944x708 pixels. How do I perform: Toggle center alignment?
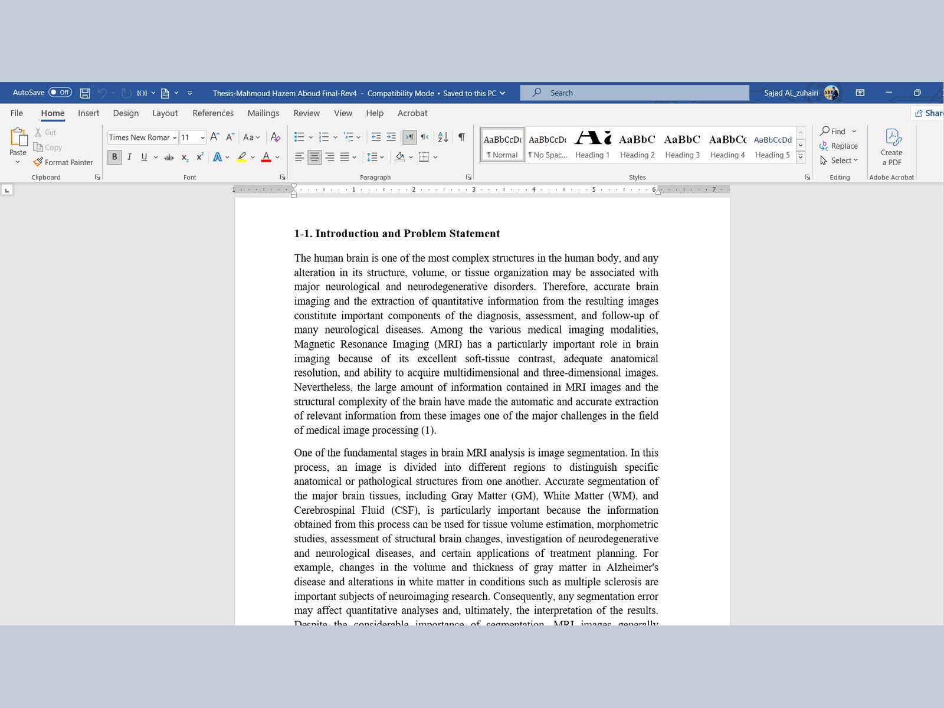[314, 157]
